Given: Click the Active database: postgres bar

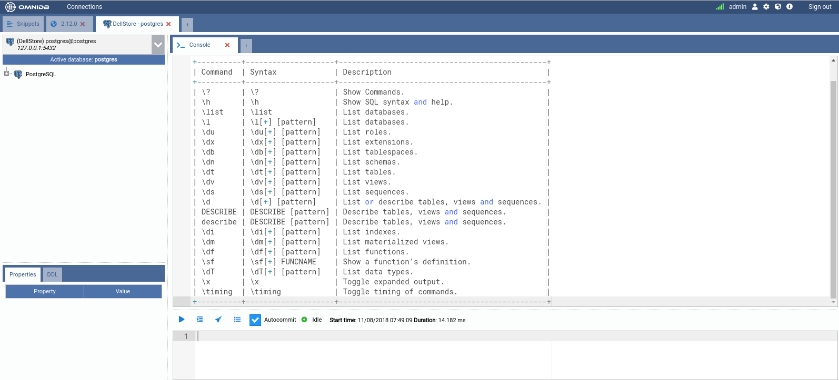Looking at the screenshot, I should coord(84,59).
